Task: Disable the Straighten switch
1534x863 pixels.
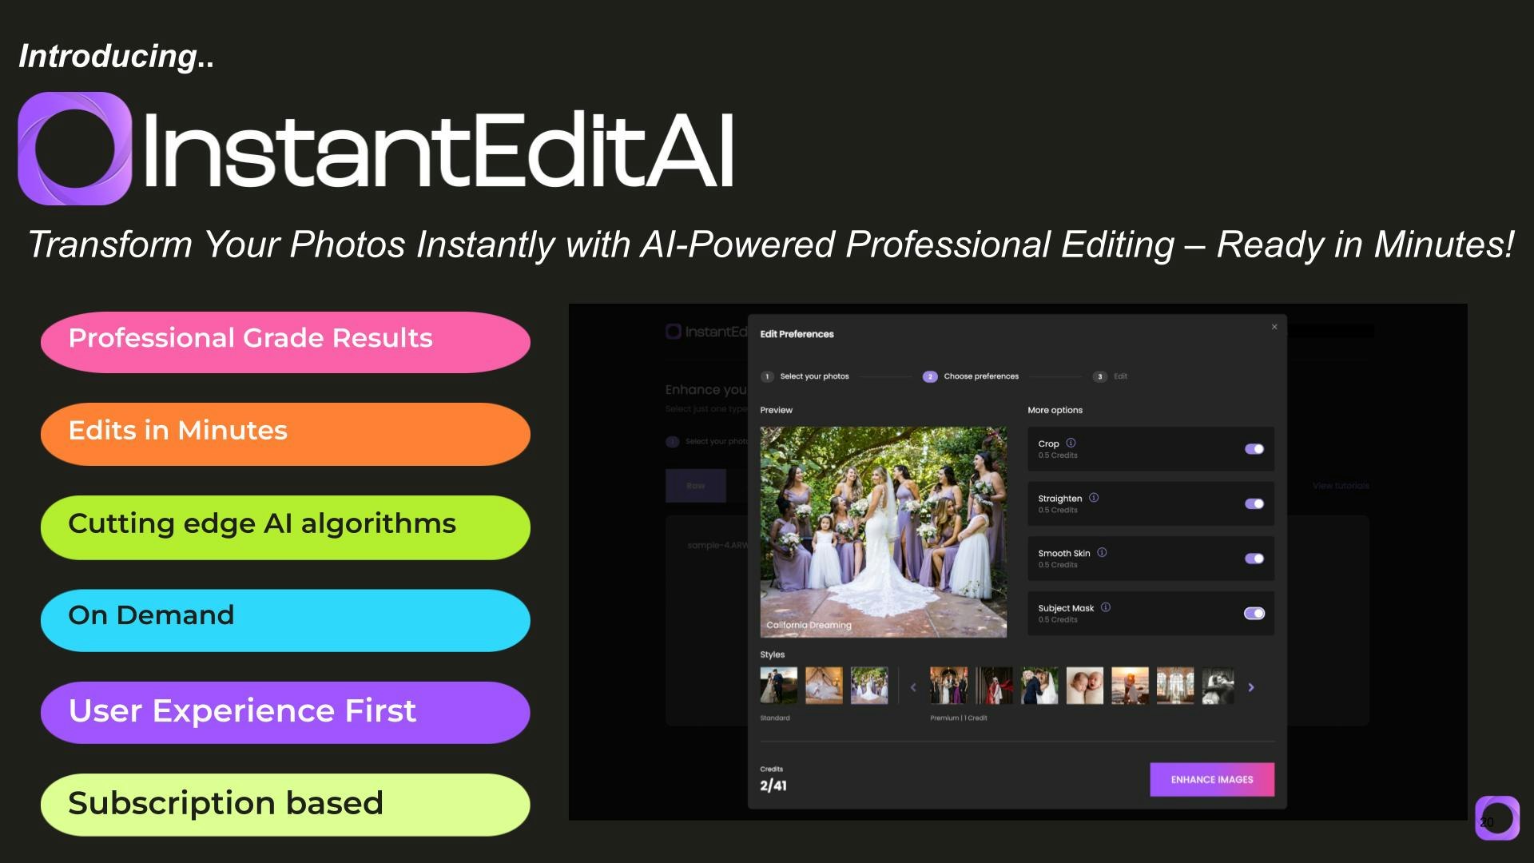Action: point(1254,504)
